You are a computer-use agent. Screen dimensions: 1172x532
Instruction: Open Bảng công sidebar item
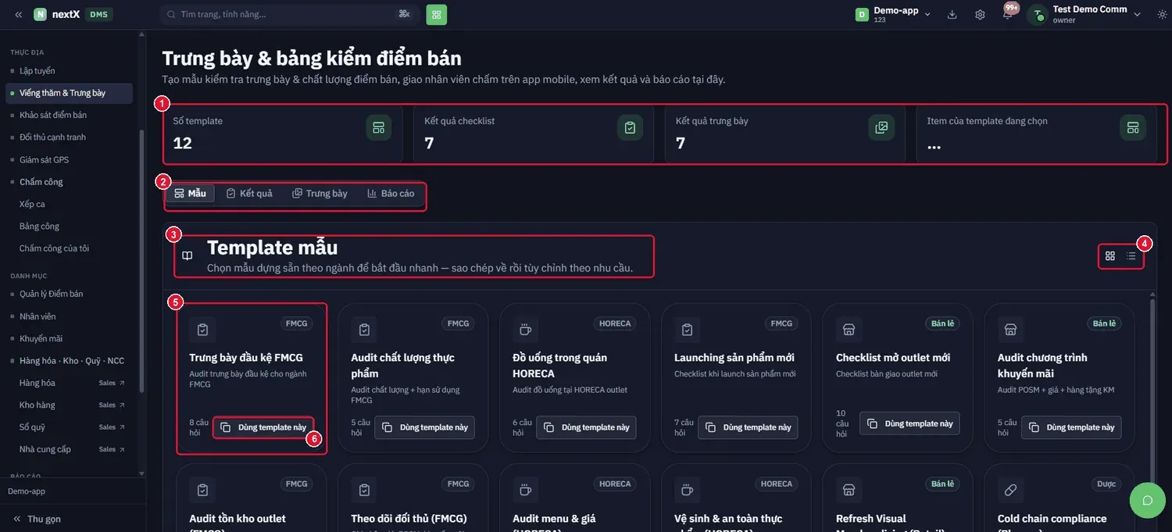[x=70, y=227]
